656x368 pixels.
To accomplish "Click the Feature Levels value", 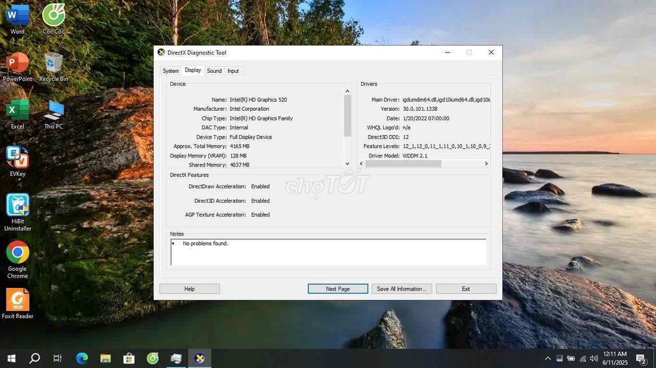I will [447, 147].
